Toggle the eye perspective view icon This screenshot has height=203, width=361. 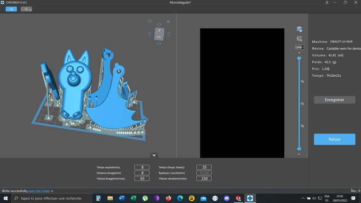pos(168,21)
